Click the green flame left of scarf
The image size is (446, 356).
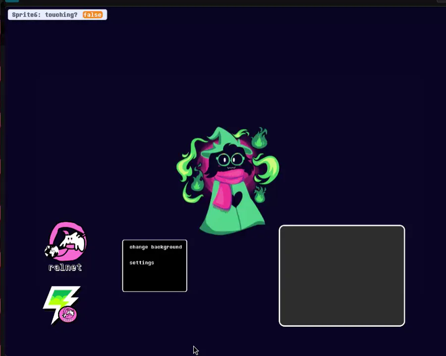[x=197, y=182]
